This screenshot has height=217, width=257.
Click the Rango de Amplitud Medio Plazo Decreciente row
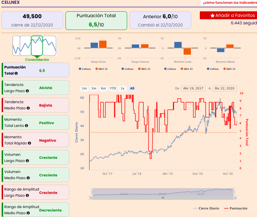point(35,210)
